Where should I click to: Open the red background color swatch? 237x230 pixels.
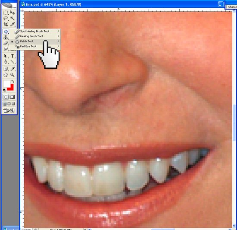click(11, 88)
